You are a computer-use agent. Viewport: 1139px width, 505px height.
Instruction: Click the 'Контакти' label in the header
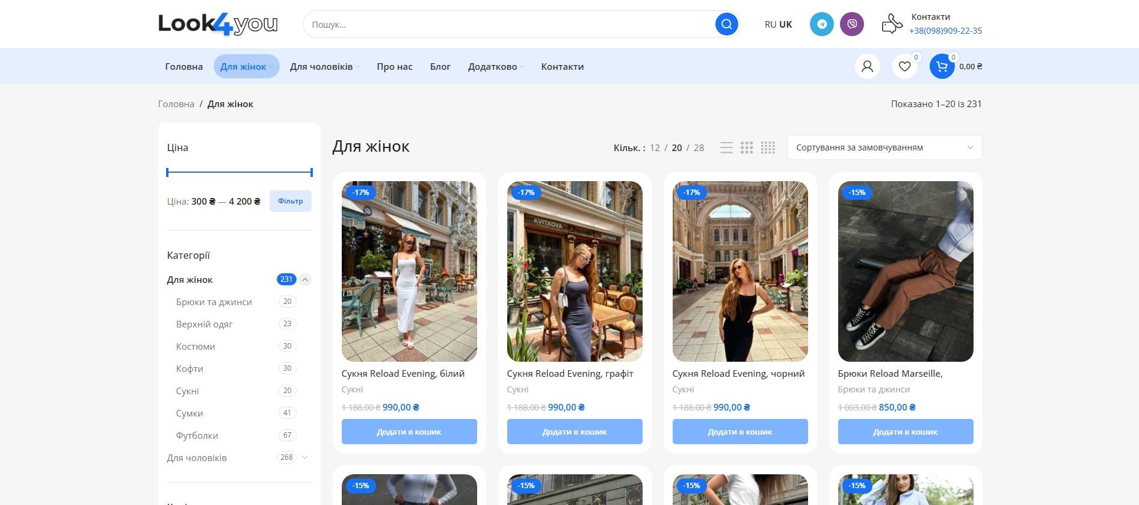[x=930, y=17]
